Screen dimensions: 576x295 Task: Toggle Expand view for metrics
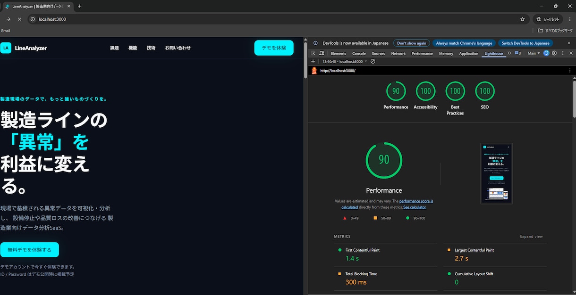click(x=531, y=237)
